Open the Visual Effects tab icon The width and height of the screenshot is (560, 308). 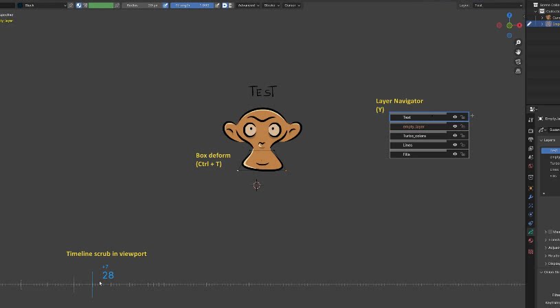[530, 206]
